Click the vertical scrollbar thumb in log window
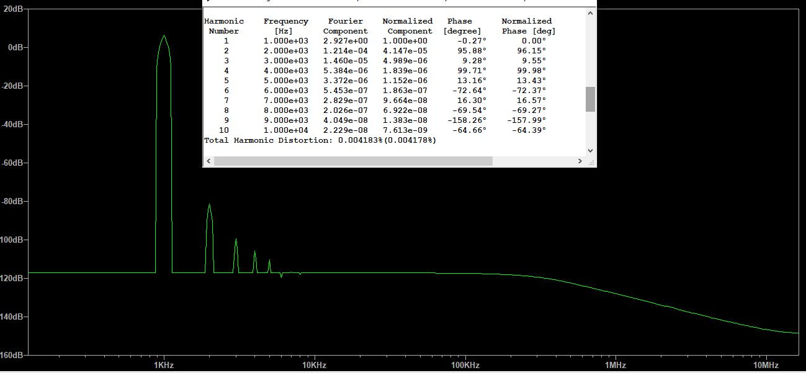Image resolution: width=806 pixels, height=373 pixels. tap(590, 99)
